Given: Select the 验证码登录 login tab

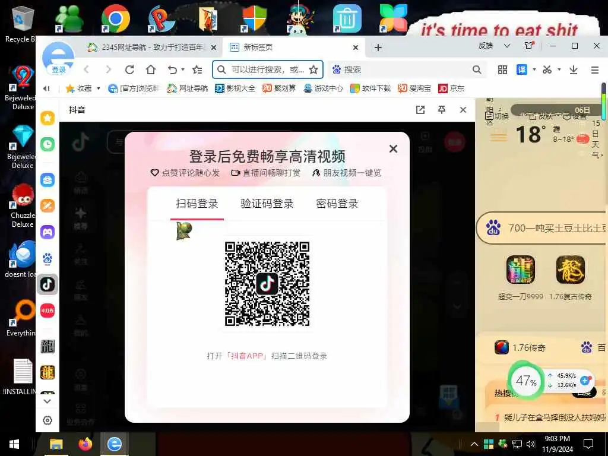Looking at the screenshot, I should (267, 204).
